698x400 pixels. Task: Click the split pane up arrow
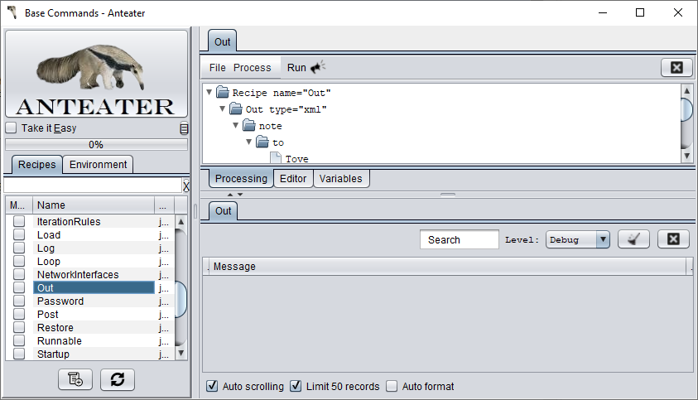[230, 195]
